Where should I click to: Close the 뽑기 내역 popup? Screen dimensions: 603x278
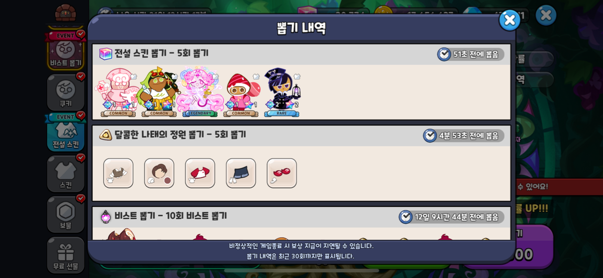coord(510,20)
